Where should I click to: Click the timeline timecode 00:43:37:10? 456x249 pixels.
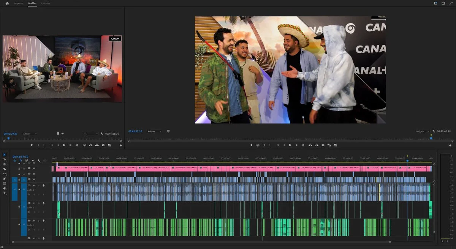point(20,156)
